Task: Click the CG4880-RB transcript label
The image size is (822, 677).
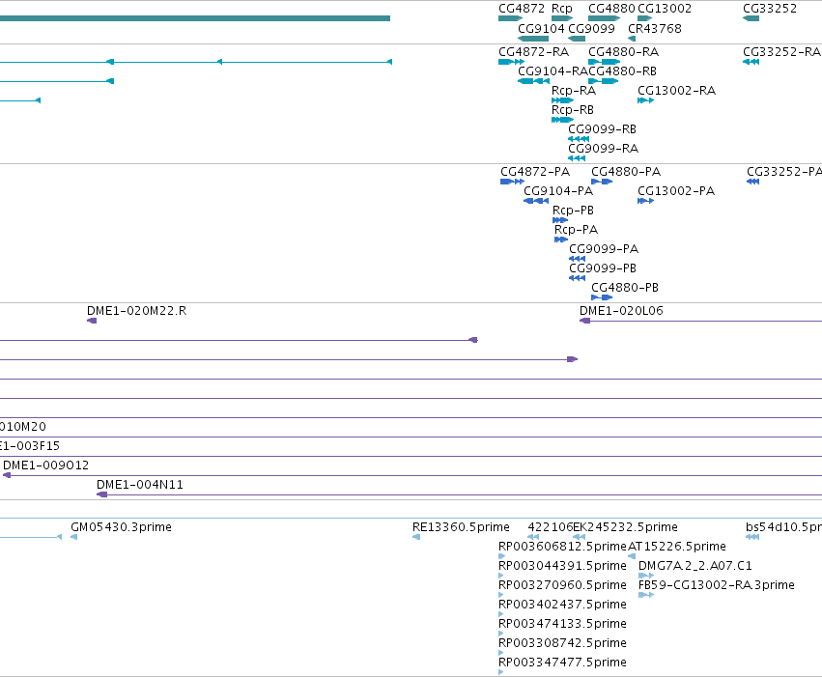Action: (x=622, y=71)
